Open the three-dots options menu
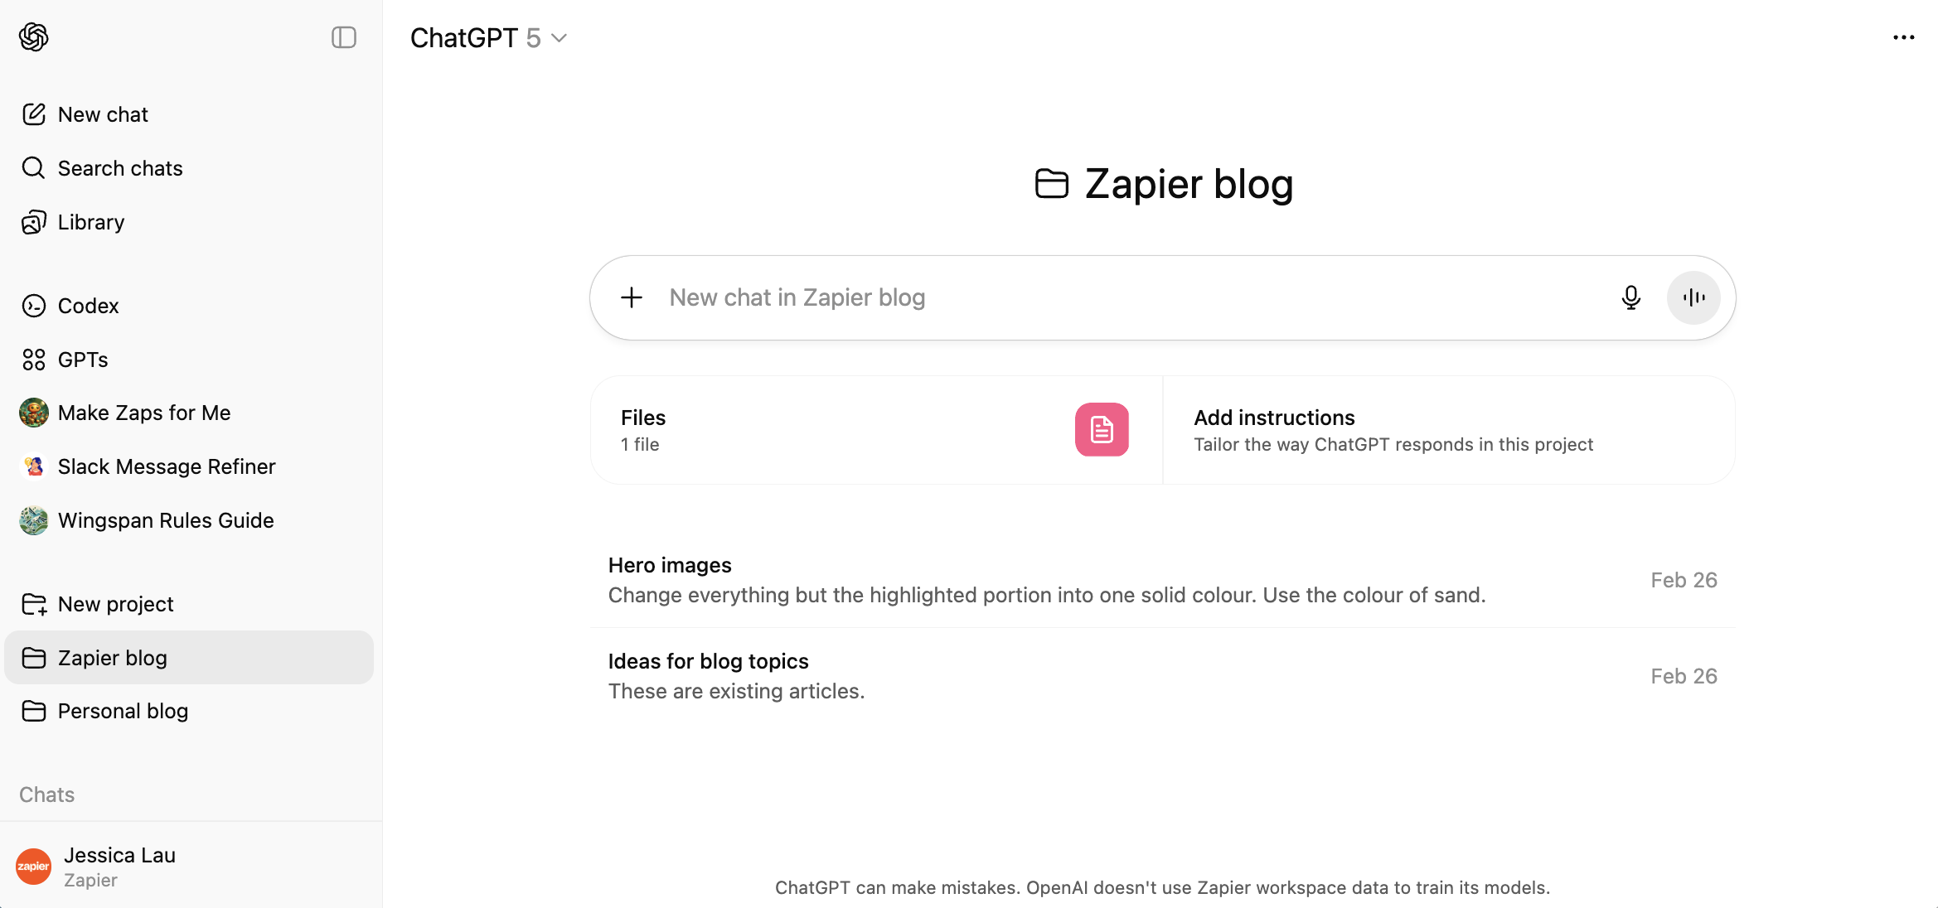This screenshot has height=908, width=1938. pyautogui.click(x=1903, y=37)
